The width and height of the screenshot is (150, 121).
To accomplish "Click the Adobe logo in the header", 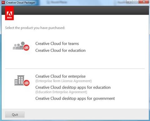I will pyautogui.click(x=9, y=13).
